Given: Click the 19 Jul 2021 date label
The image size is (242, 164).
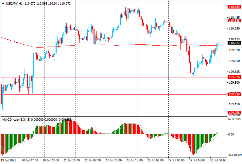Looking at the screenshot, I should [x=8, y=160].
